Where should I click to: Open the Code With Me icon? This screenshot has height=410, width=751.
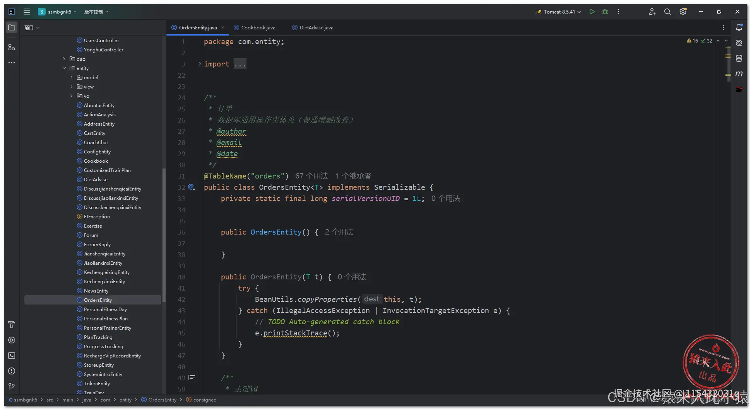(x=652, y=12)
